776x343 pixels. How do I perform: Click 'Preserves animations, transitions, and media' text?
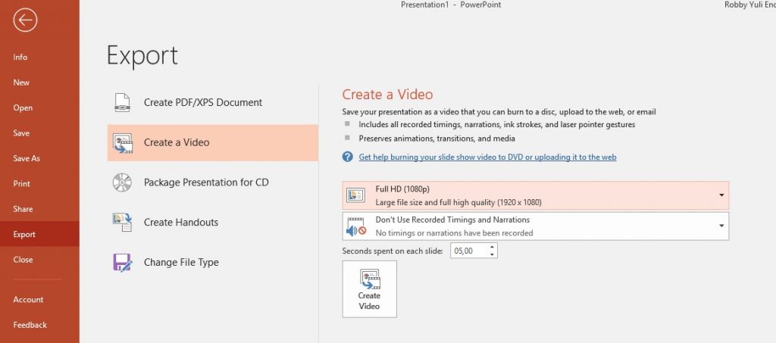[x=437, y=139]
